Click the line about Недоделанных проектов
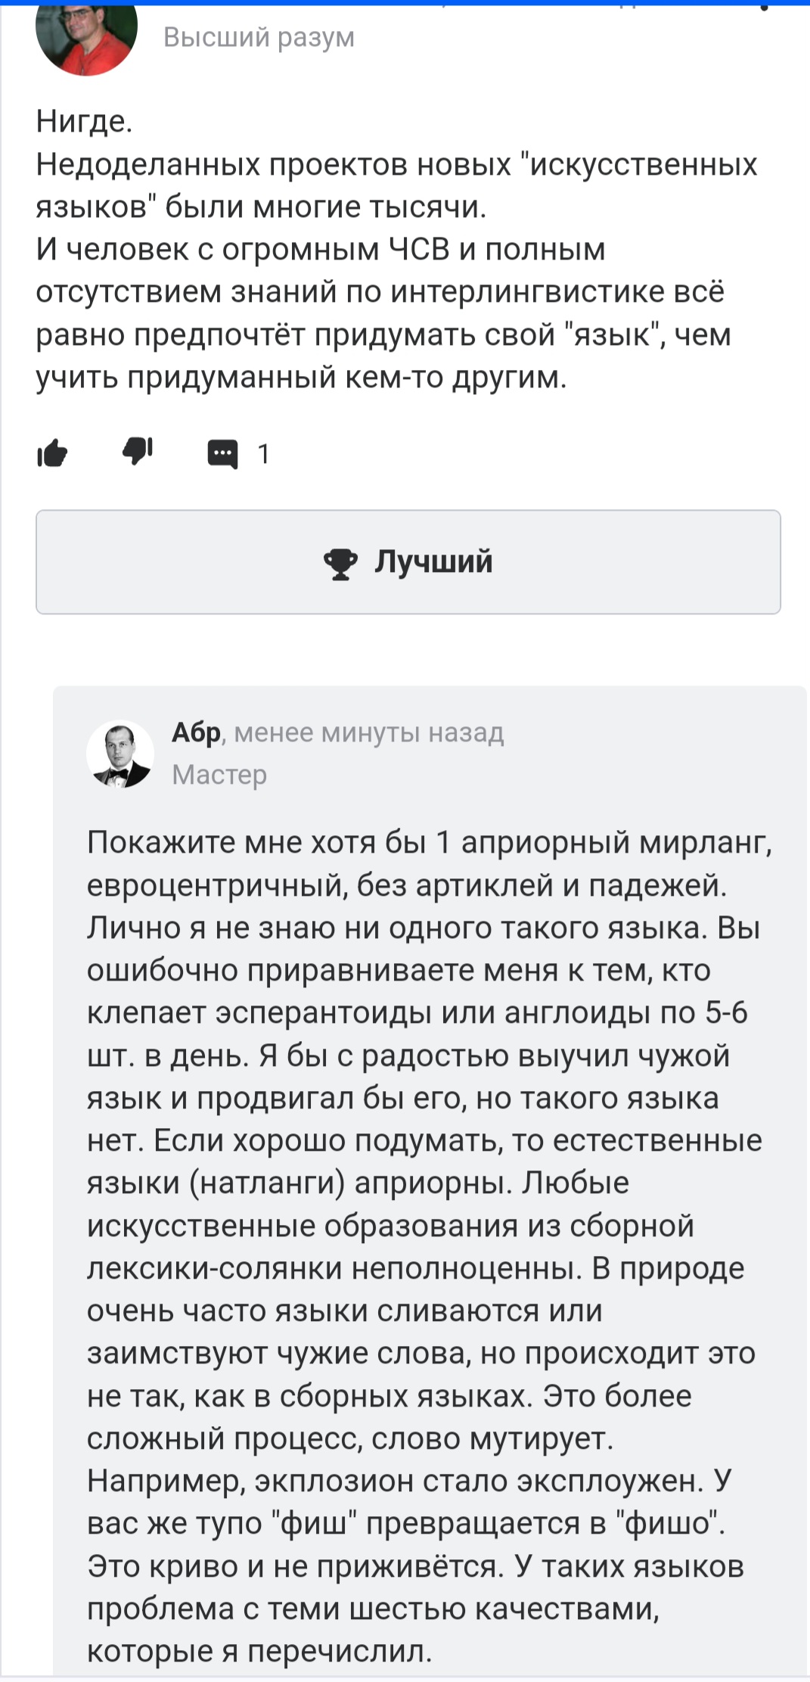The width and height of the screenshot is (810, 1682). 396,164
